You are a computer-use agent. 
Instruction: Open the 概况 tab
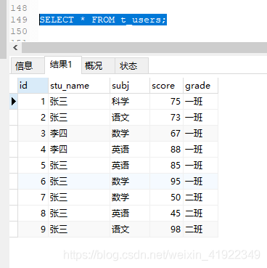pos(98,65)
